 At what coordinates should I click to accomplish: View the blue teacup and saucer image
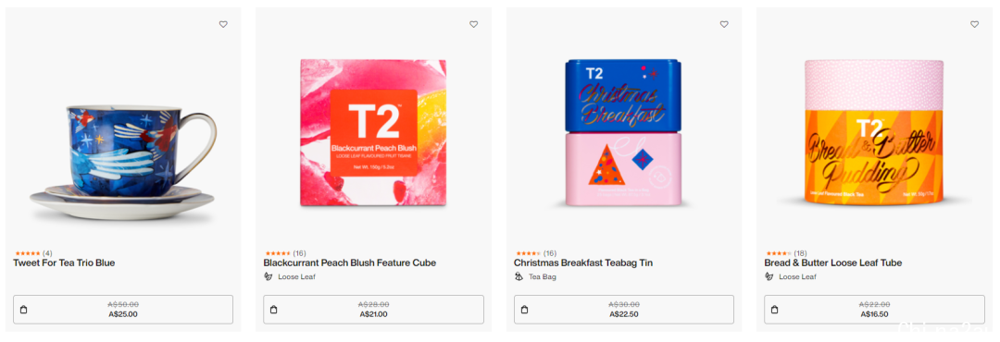tap(122, 163)
